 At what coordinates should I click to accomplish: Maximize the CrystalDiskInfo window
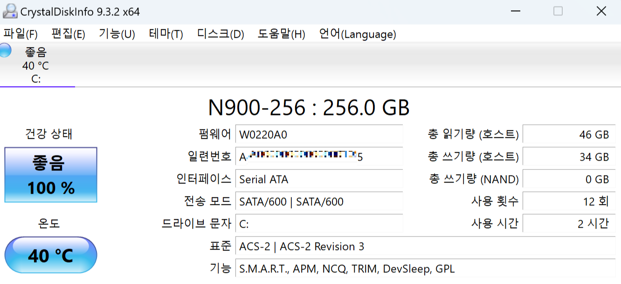point(558,12)
